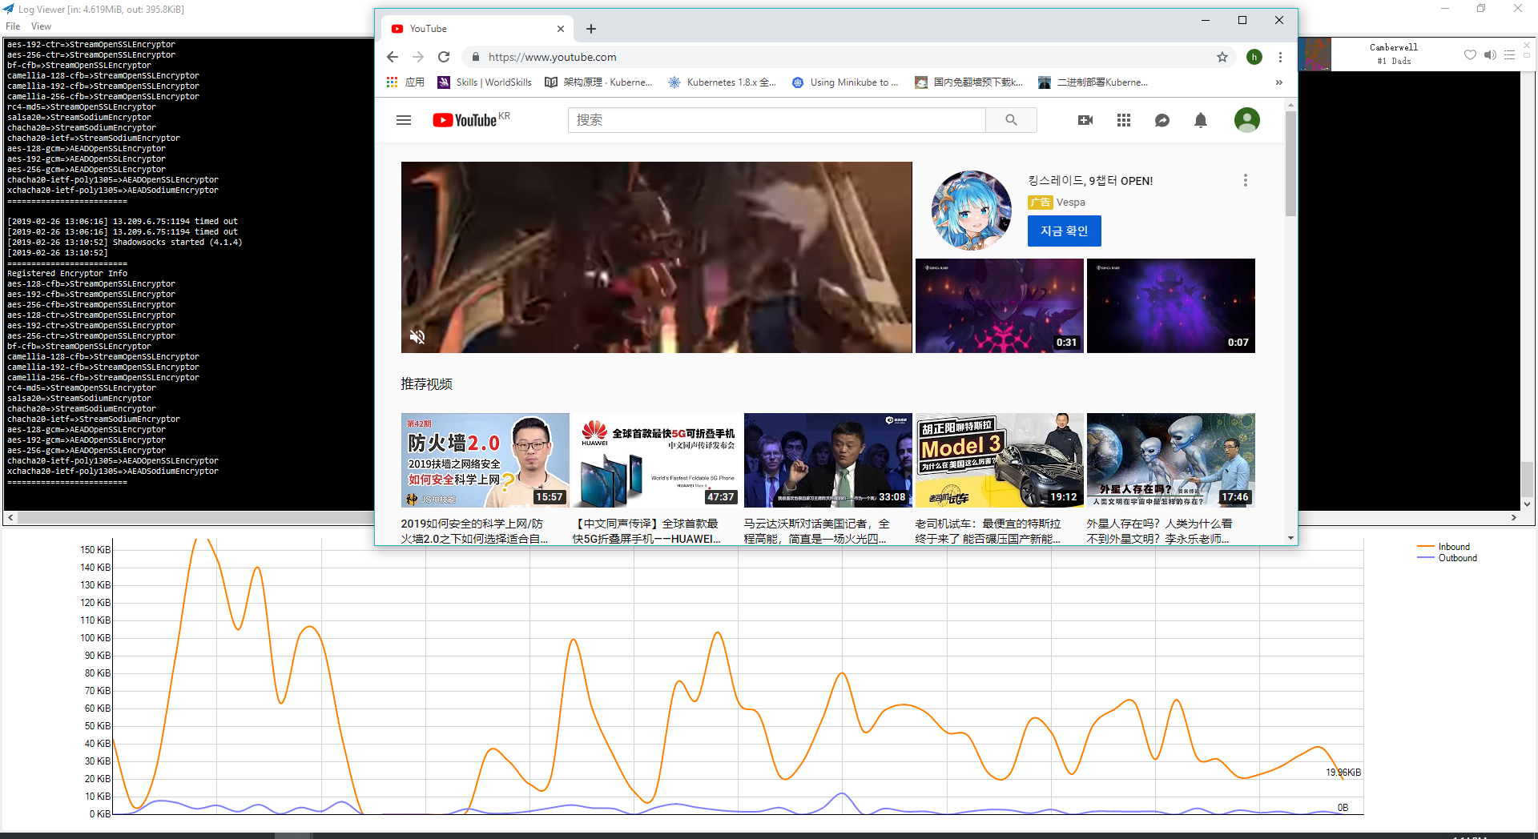1538x839 pixels.
Task: Click the 推荐视频 section heading
Action: (x=426, y=384)
